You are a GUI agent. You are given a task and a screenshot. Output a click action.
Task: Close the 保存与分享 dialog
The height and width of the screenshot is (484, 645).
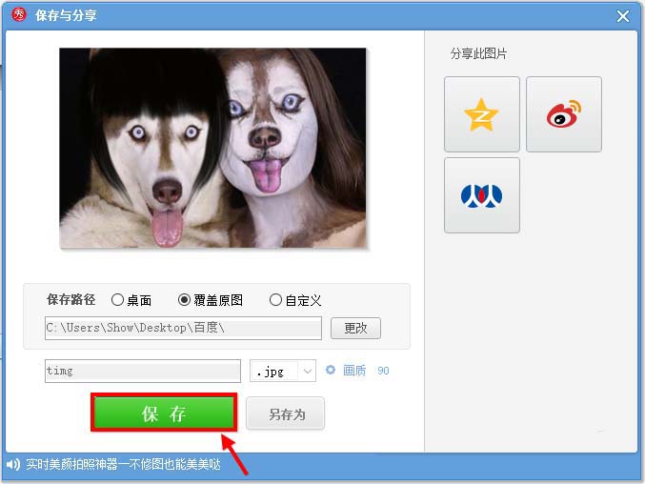point(623,16)
